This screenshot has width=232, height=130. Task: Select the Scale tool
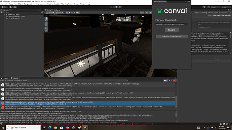[46, 25]
